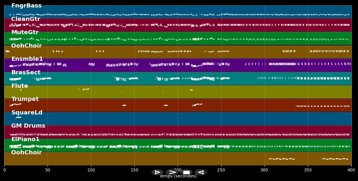Click the hollow right-pointing triangle play button

pyautogui.click(x=157, y=172)
